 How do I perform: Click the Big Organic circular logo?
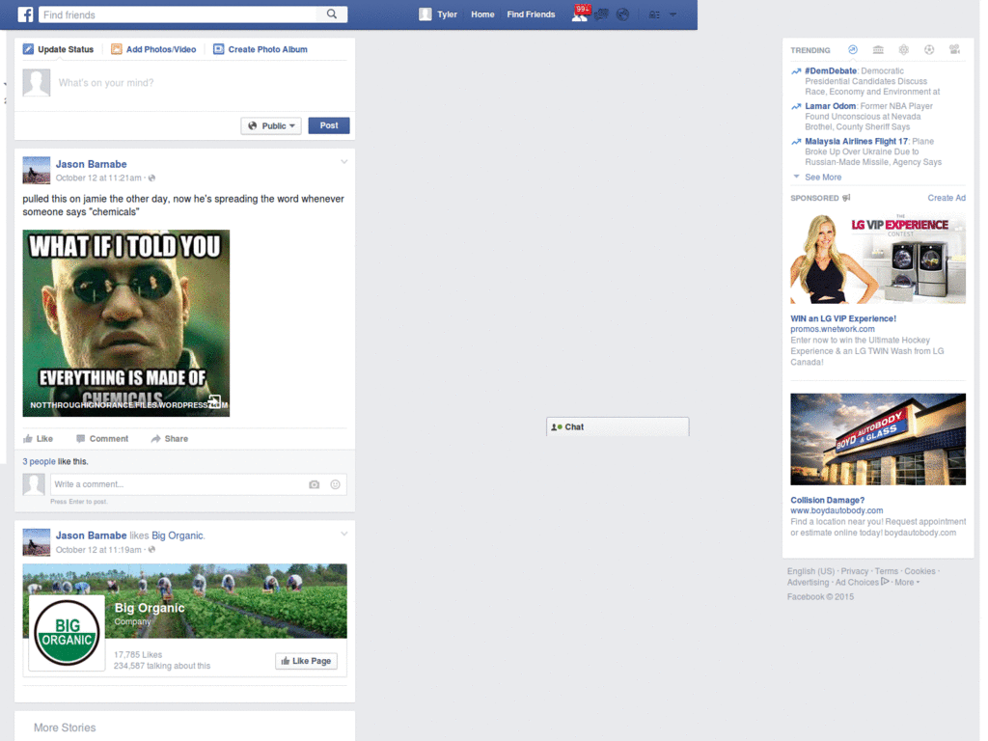[67, 633]
